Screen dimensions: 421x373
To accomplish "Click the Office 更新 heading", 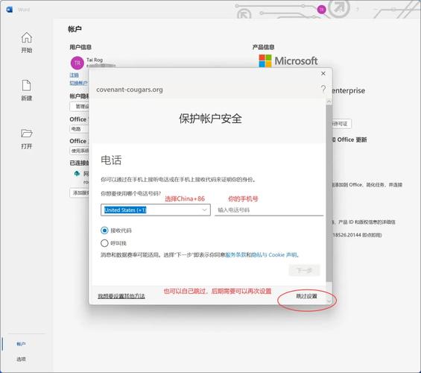I will [352, 140].
